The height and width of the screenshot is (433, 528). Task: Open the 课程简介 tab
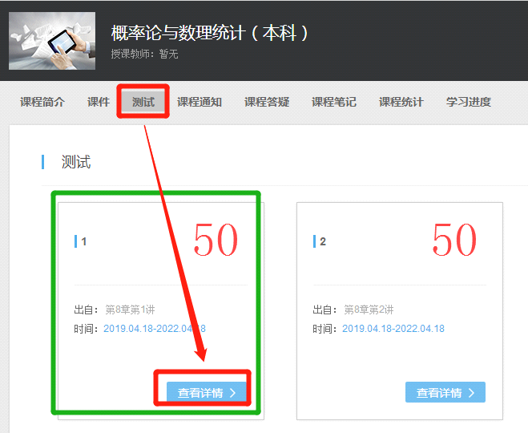pos(42,102)
